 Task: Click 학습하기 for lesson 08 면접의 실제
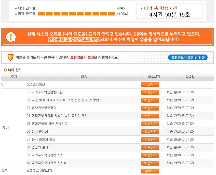point(150,147)
